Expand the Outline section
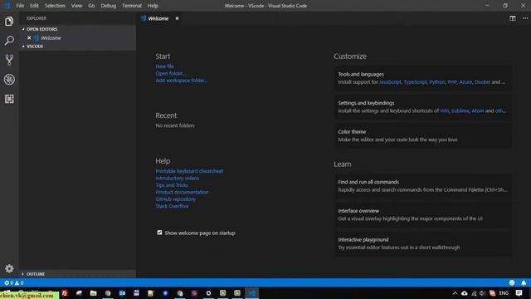531x299 pixels. [23, 274]
